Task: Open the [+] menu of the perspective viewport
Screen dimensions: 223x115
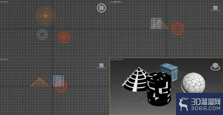Action: [x=112, y=60]
